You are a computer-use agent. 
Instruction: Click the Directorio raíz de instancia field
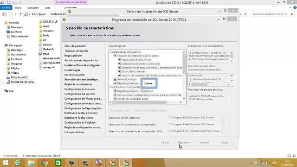pyautogui.click(x=194, y=118)
